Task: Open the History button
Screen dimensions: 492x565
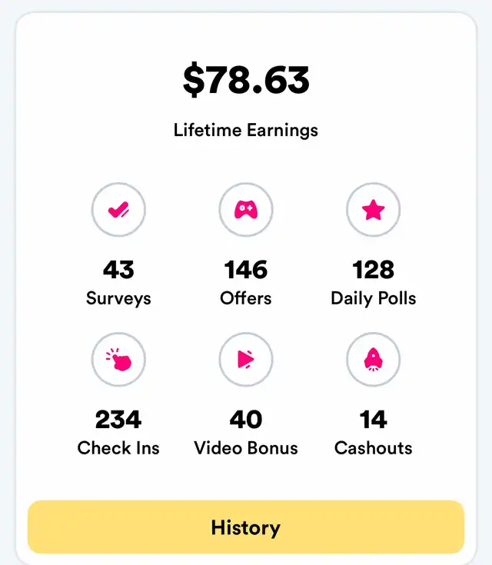Action: click(246, 527)
